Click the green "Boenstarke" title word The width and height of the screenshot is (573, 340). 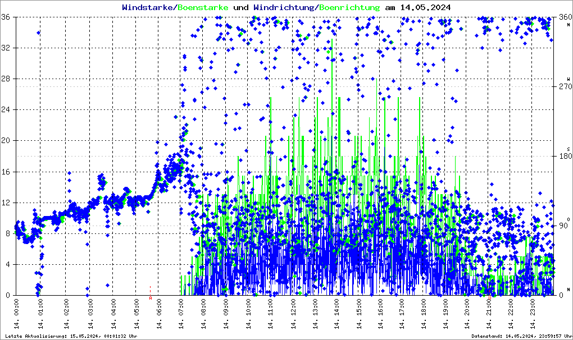(204, 8)
